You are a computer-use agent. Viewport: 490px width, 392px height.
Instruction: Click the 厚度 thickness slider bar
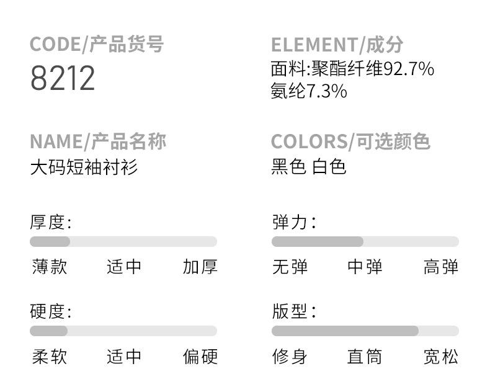(123, 242)
